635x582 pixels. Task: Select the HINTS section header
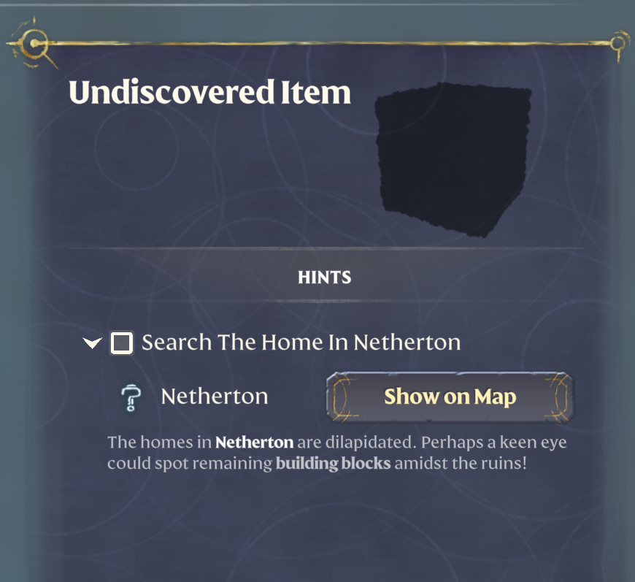point(324,277)
